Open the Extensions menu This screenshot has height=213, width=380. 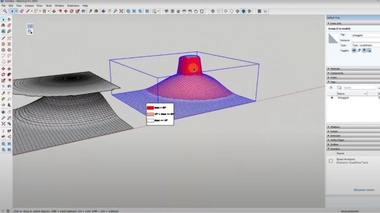click(73, 5)
